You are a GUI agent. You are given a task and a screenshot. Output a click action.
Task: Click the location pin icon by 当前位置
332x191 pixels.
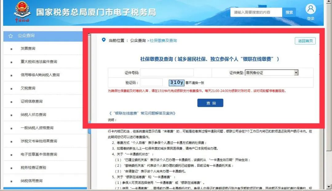pyautogui.click(x=104, y=40)
